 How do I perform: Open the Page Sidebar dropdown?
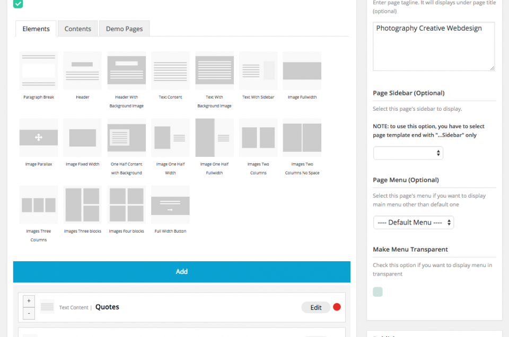click(408, 153)
